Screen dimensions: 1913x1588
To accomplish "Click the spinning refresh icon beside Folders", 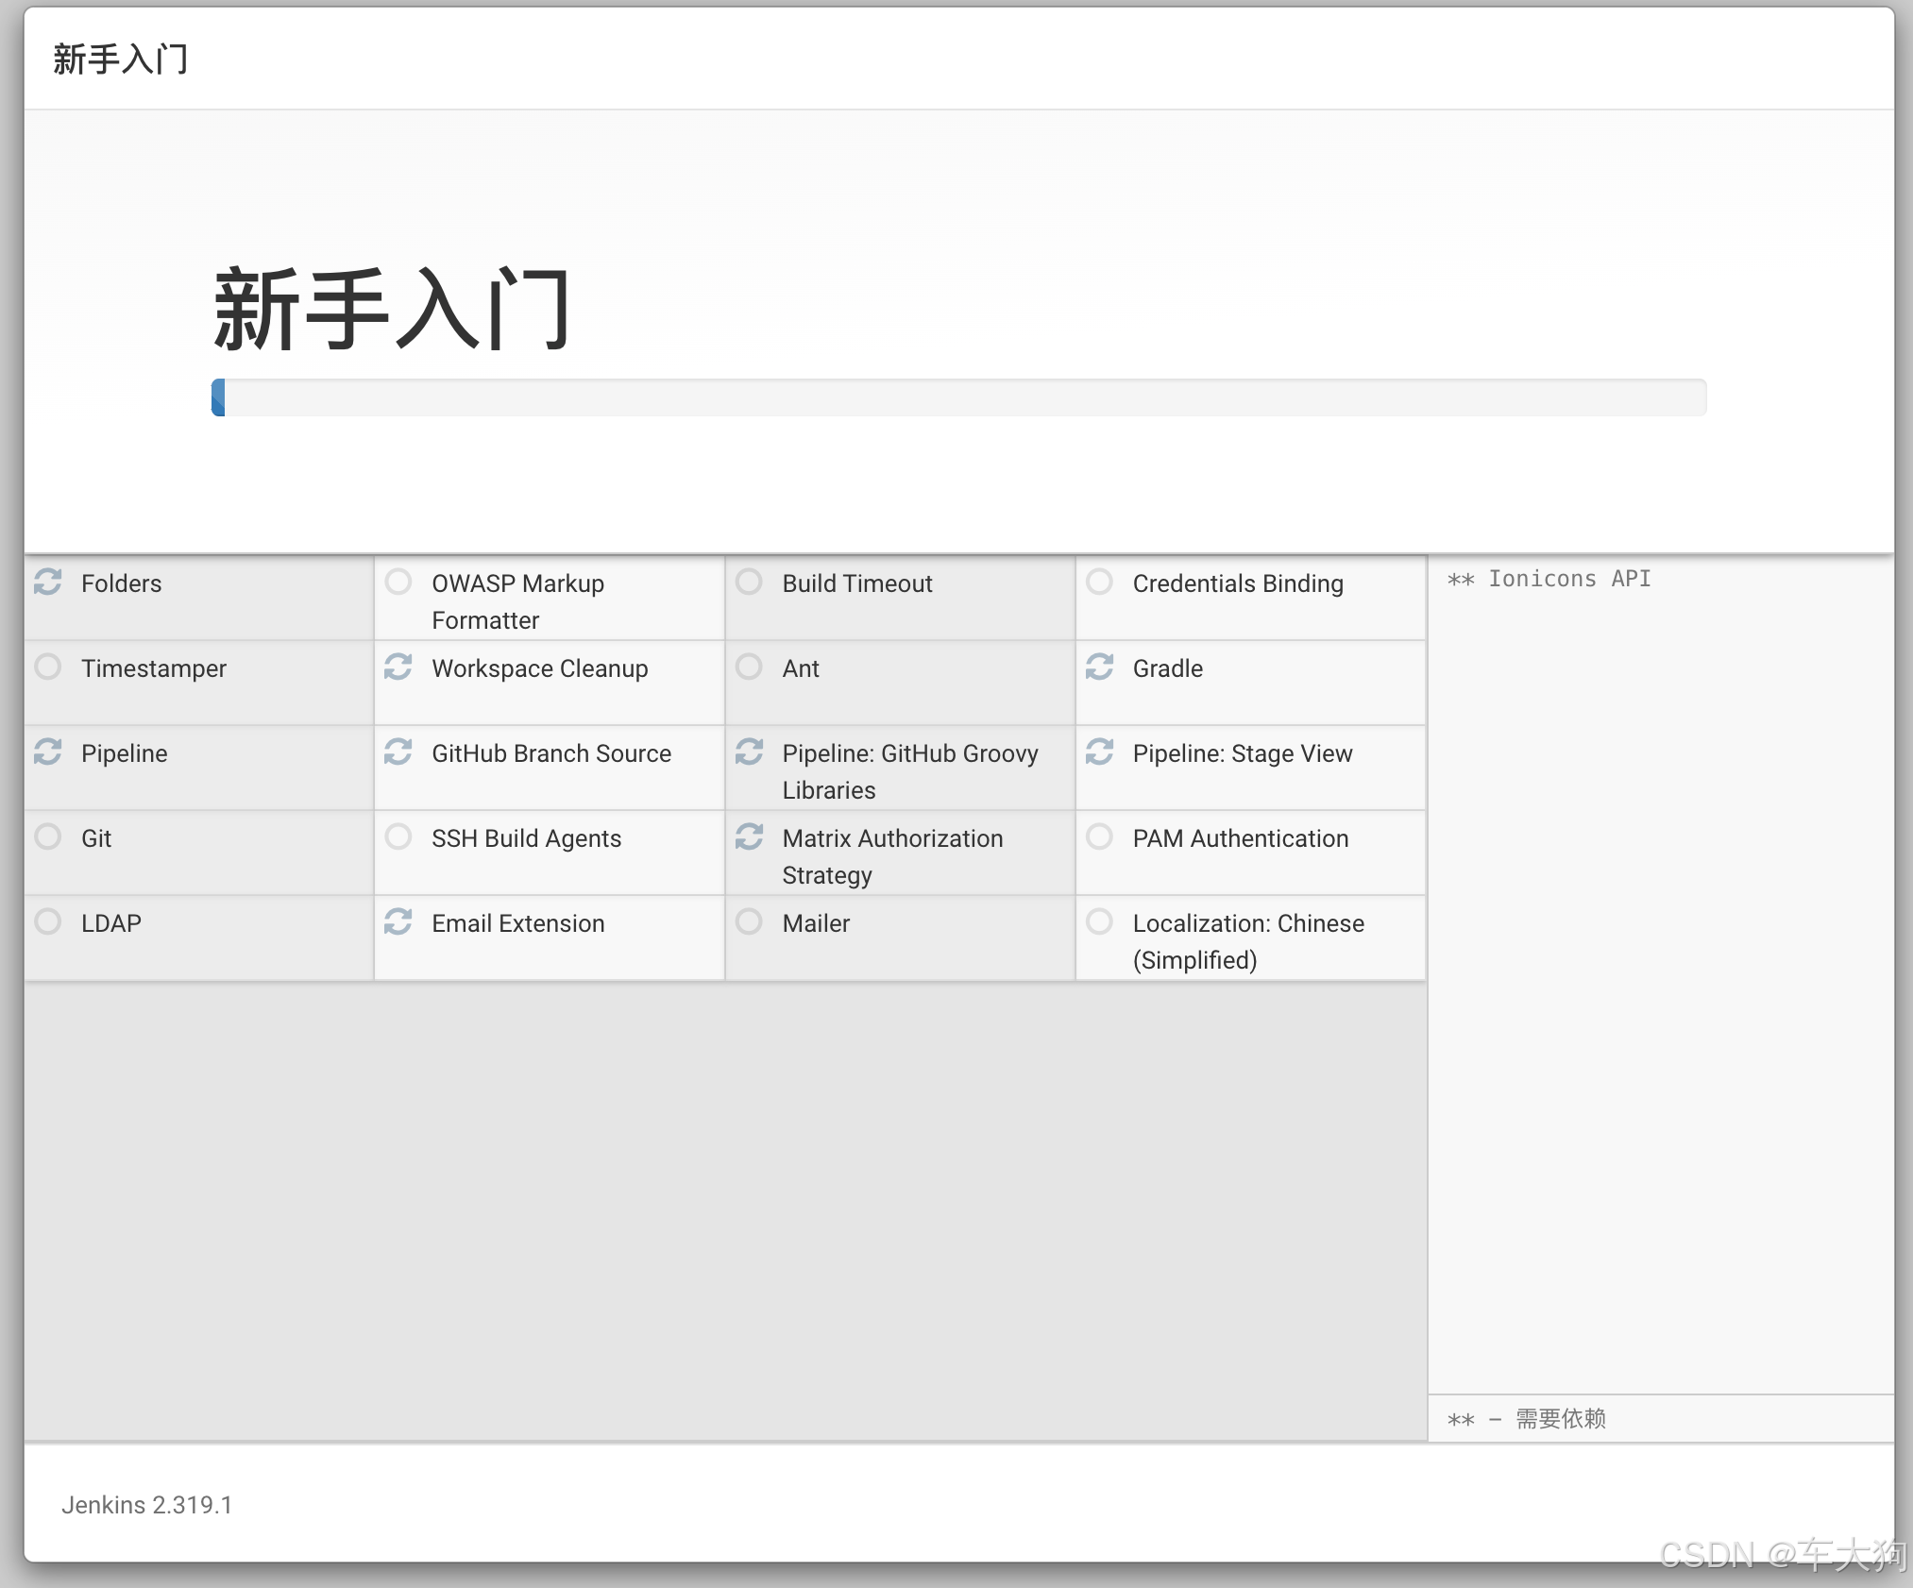I will click(48, 582).
